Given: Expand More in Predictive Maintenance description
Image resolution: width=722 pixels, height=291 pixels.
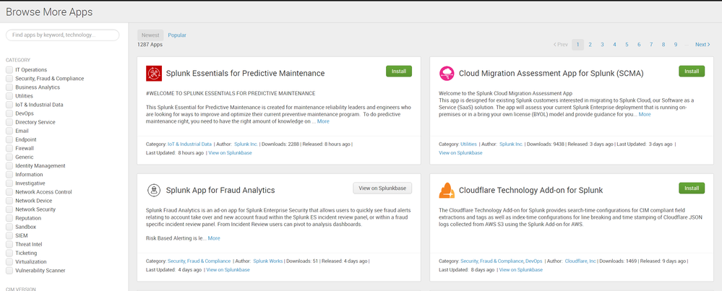Looking at the screenshot, I should (x=323, y=121).
